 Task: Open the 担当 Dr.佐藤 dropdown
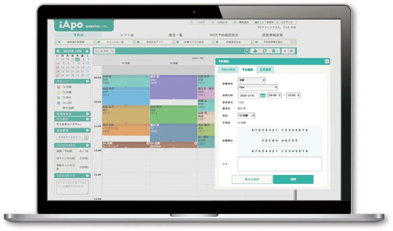[x=246, y=116]
